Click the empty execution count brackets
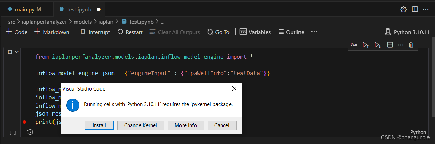The width and height of the screenshot is (435, 144). click(13, 132)
